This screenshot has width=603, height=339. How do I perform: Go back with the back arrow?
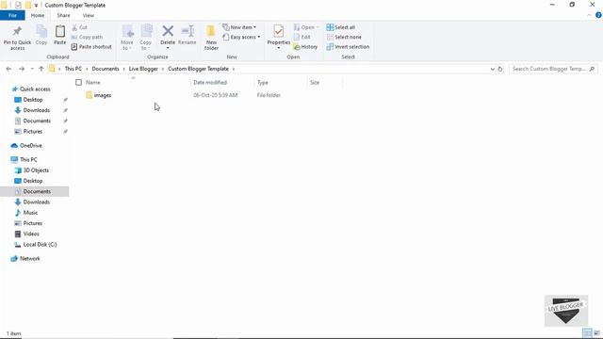(x=8, y=69)
